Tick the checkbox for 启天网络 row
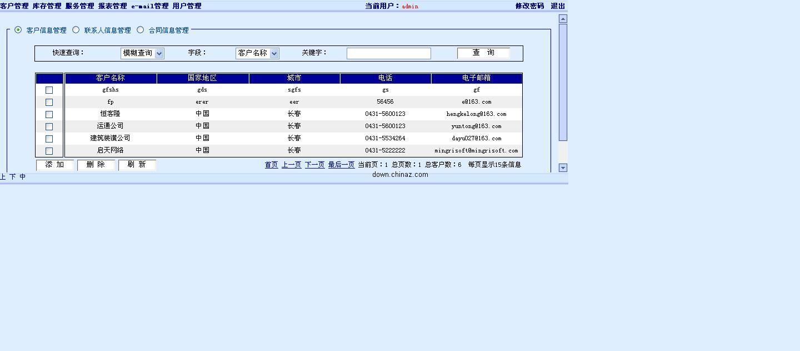Image resolution: width=800 pixels, height=351 pixels. (49, 151)
